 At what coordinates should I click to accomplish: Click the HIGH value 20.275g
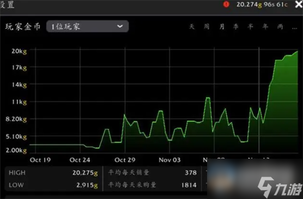[x=85, y=173]
